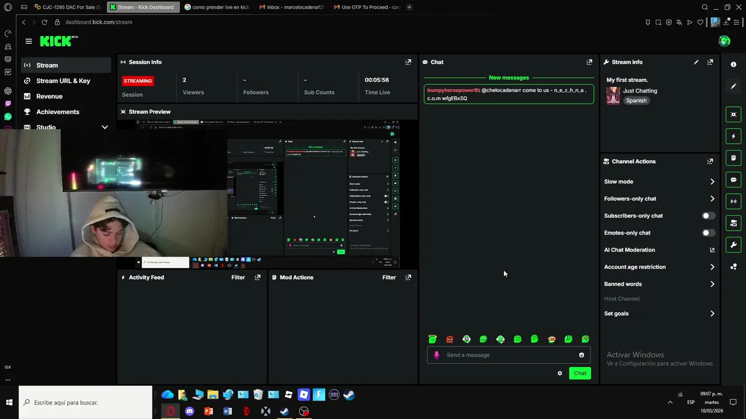Open Roblox from the taskbar
This screenshot has height=419, width=746.
tap(303, 395)
